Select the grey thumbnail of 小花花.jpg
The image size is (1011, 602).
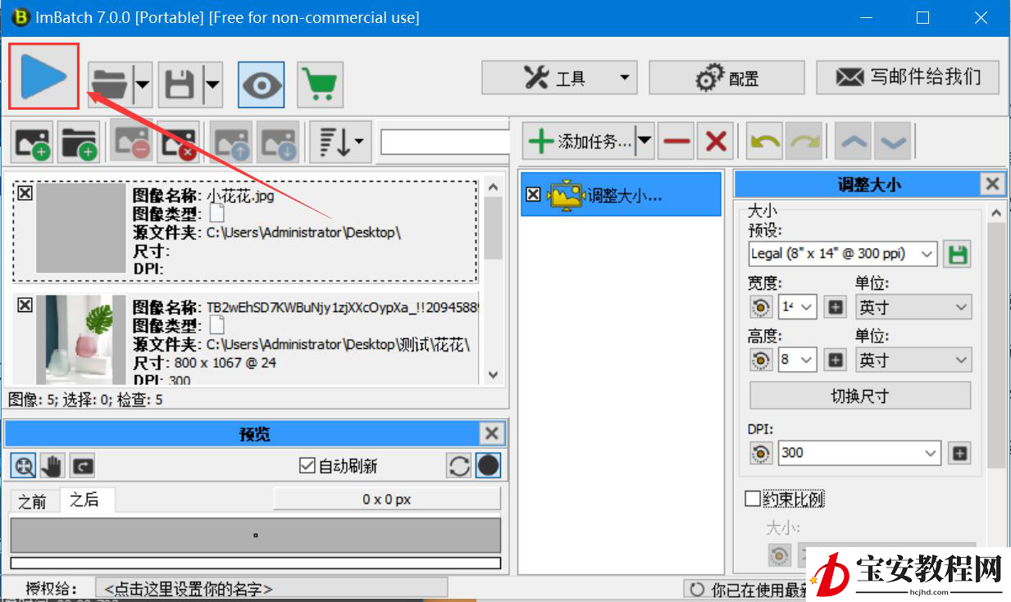[x=81, y=228]
